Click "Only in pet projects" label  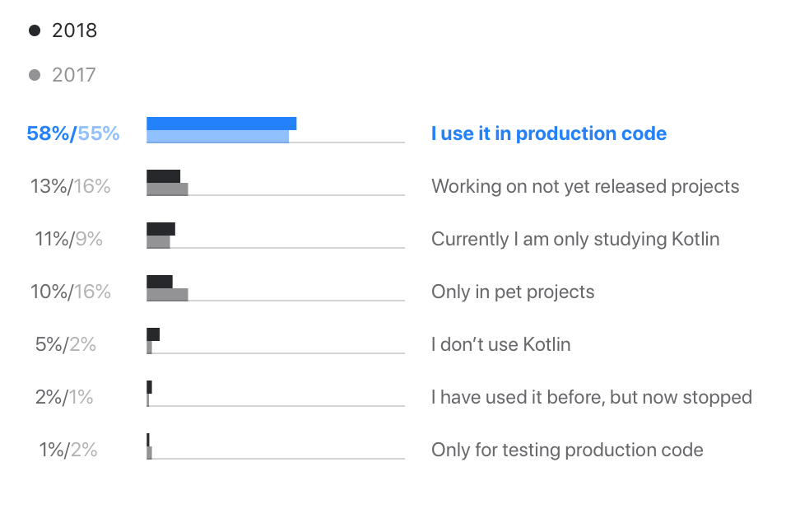click(x=513, y=292)
